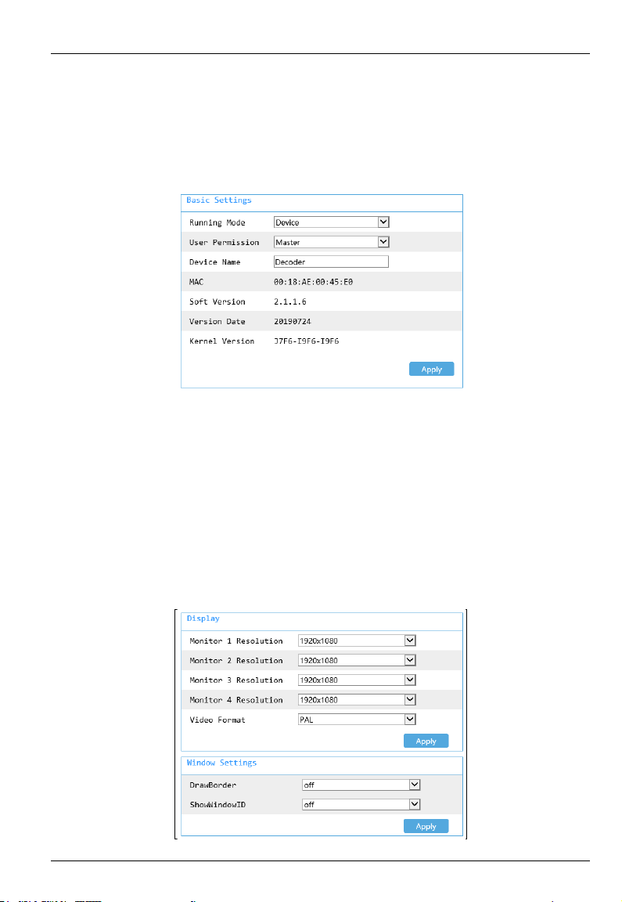This screenshot has height=902, width=622.
Task: Expand Monitor 4 Resolution dropdown
Action: click(357, 700)
